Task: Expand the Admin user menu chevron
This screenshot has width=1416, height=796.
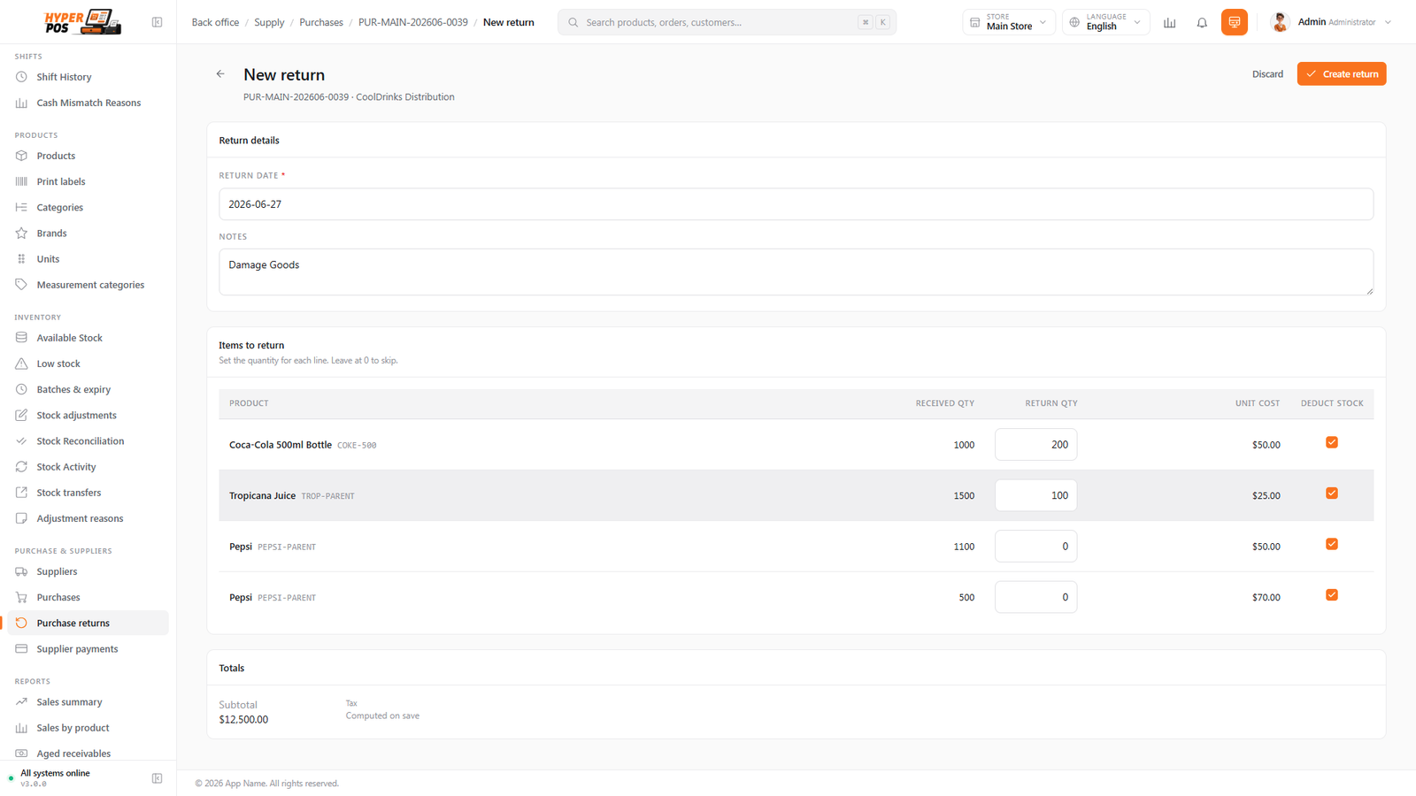Action: (1388, 22)
